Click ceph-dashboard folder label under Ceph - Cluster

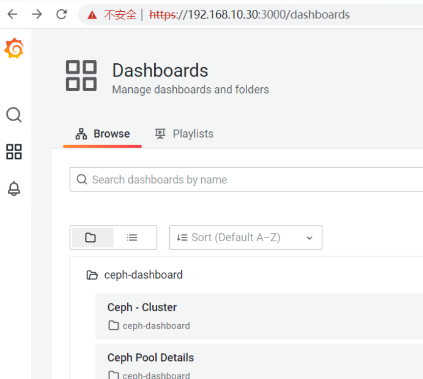[x=156, y=326]
